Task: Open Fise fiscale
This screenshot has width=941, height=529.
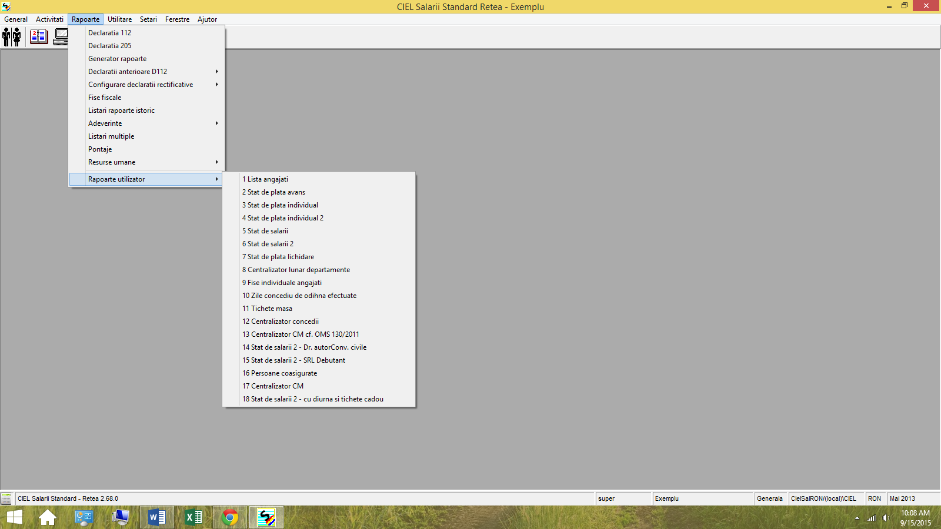Action: (146, 98)
